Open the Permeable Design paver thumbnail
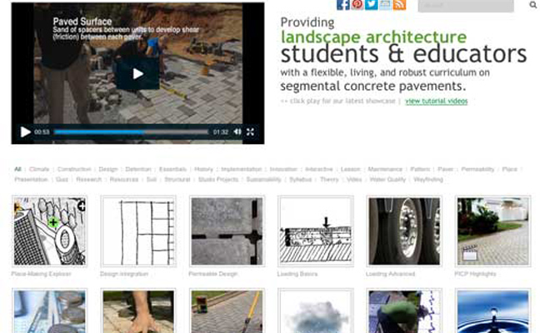The image size is (540, 333). click(x=227, y=231)
